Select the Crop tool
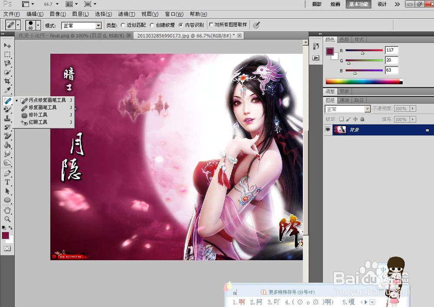Viewport: 434px width, 307px height. tap(7, 82)
